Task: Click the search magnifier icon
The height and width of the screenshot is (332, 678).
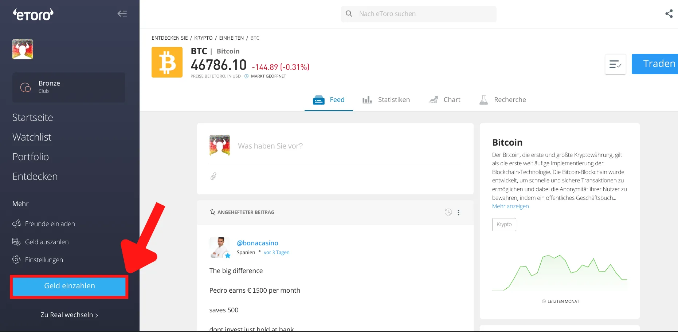Action: pos(349,14)
